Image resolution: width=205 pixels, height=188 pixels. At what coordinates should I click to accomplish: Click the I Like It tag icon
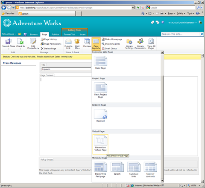pos(152,22)
